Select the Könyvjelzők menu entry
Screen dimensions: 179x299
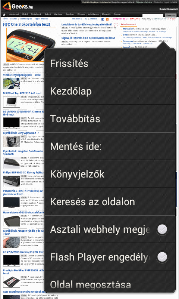click(x=110, y=174)
